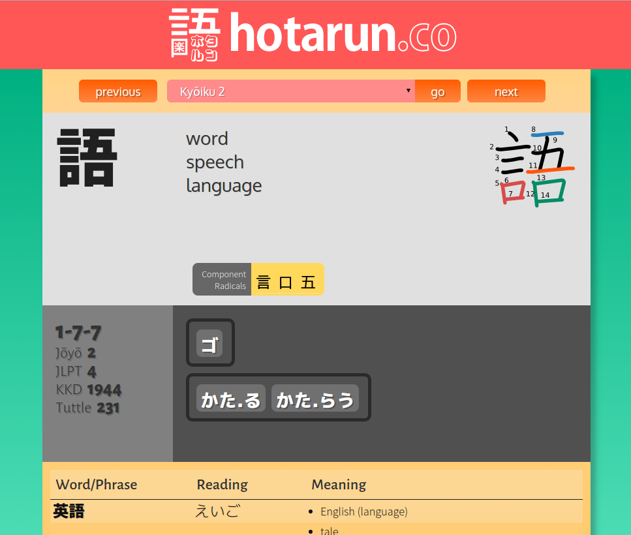Click the かた.らう kun'yomi reading

315,399
